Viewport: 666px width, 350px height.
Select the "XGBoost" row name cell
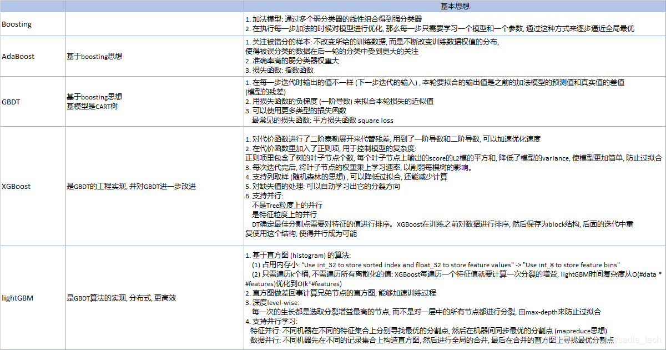32,186
